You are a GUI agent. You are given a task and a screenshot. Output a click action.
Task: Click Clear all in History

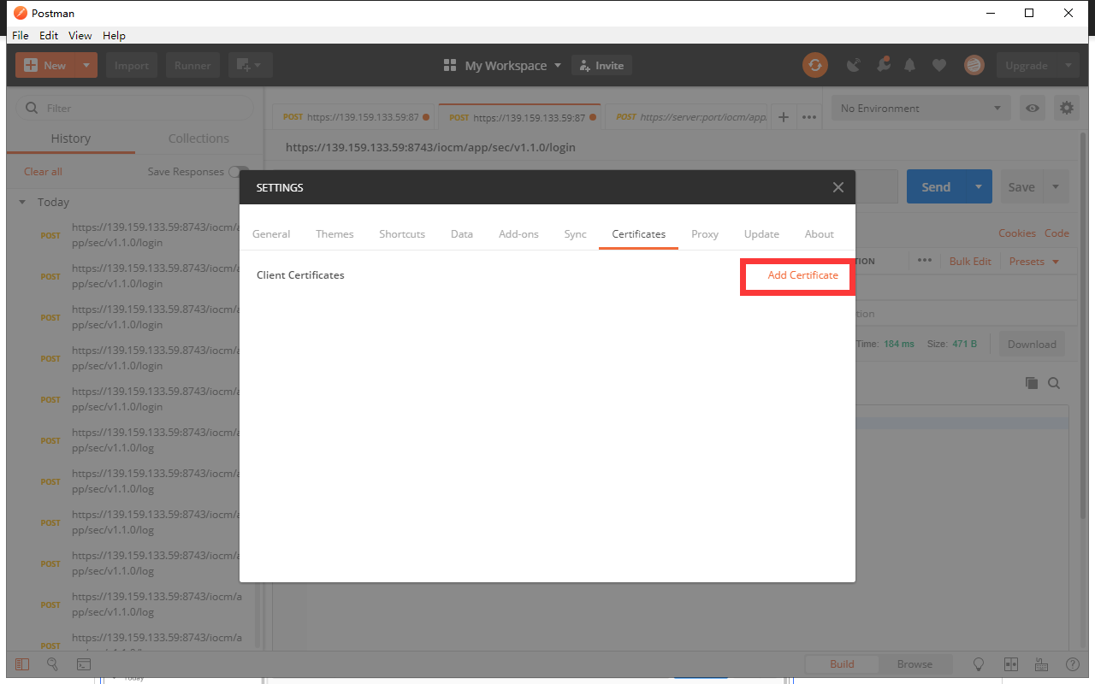[43, 171]
